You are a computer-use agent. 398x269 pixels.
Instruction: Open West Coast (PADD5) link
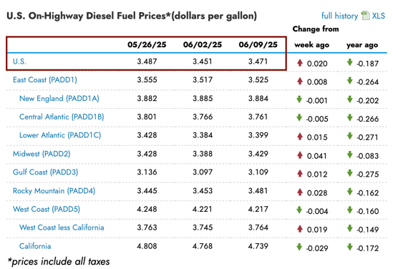click(47, 209)
